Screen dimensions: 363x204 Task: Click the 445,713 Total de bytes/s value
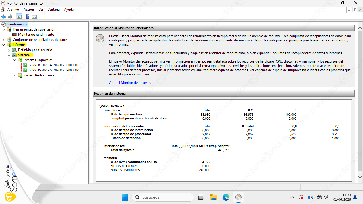tap(223, 150)
